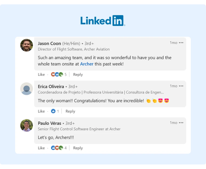206x169 pixels.
Task: Reply to Paulo Véras's comment
Action: pos(78,148)
